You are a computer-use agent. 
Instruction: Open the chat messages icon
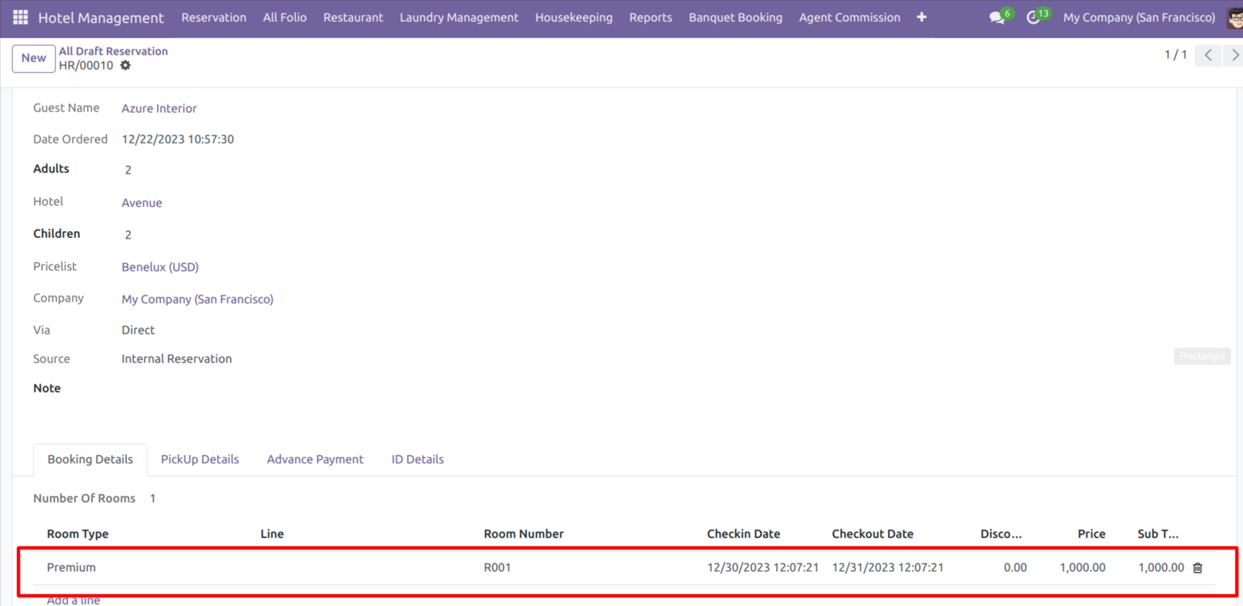997,18
